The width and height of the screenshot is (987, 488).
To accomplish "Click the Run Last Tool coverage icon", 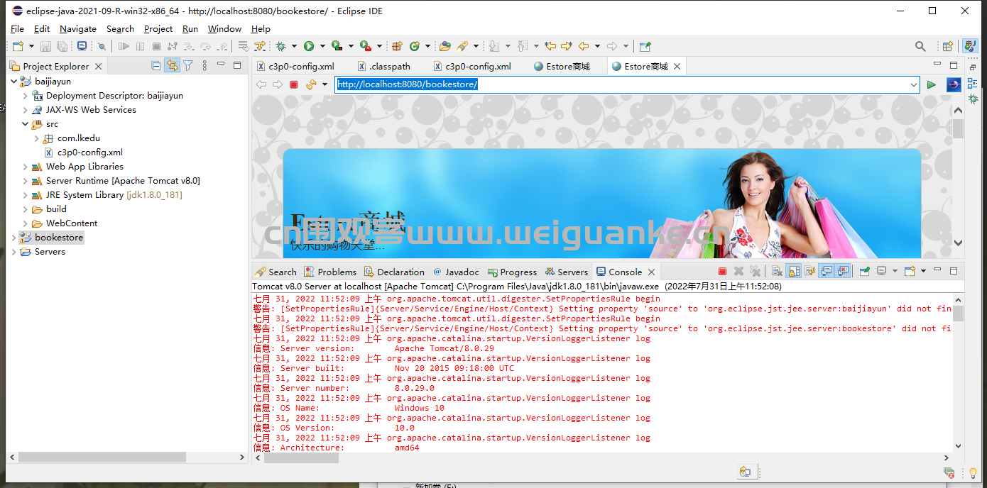I will click(x=337, y=46).
